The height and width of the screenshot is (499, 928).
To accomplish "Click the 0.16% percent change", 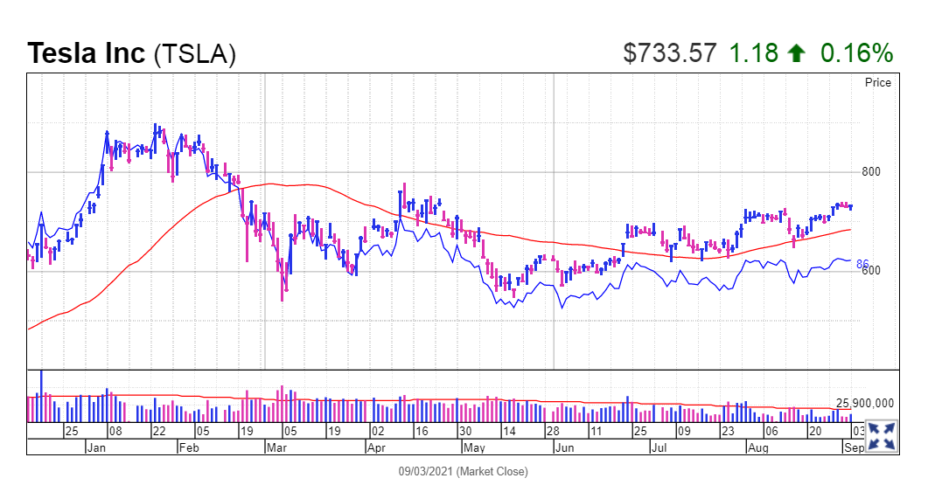I will (856, 53).
